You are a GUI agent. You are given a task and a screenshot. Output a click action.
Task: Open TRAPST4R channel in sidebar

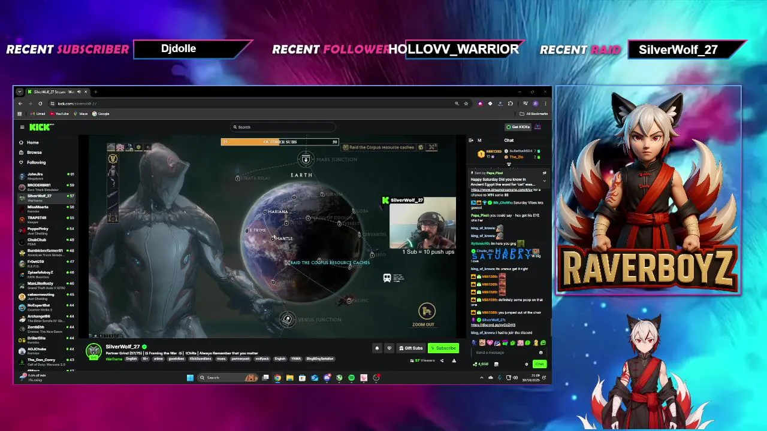point(46,220)
